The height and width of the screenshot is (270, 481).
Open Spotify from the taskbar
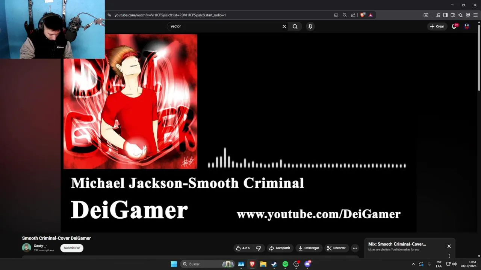pos(285,264)
